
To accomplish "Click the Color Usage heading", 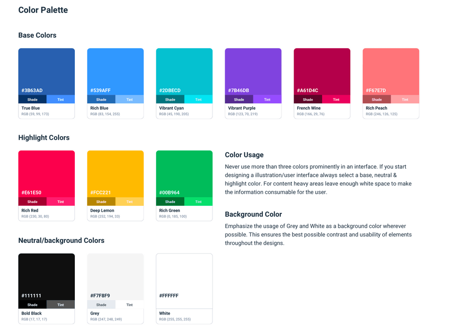I will click(x=244, y=155).
